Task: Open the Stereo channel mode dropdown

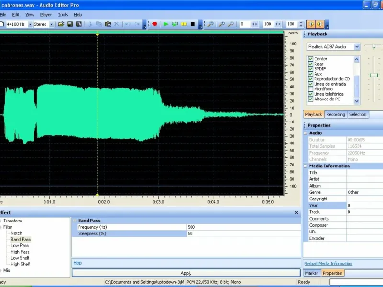Action: (52, 24)
